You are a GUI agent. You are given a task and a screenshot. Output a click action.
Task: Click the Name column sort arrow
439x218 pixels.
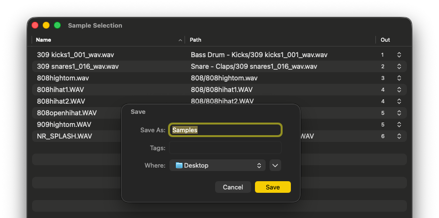coord(181,40)
